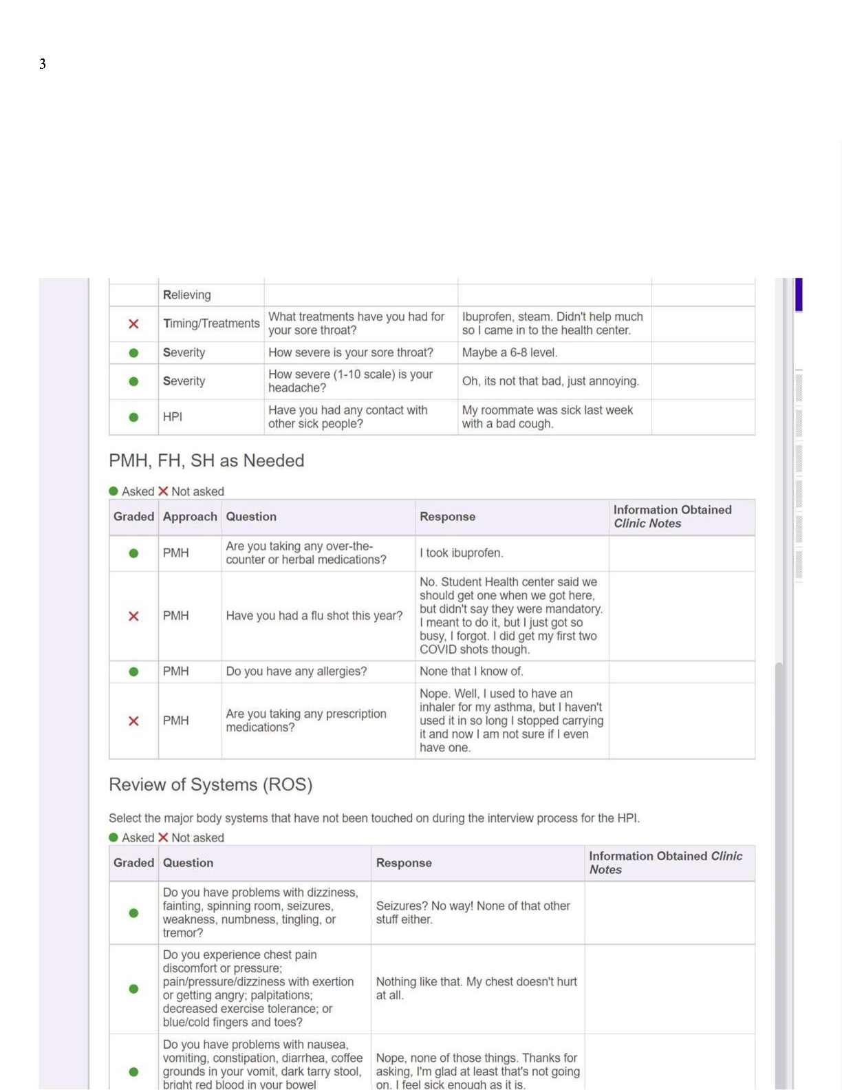Click green dot for over-the-counter medications question

coord(133,553)
